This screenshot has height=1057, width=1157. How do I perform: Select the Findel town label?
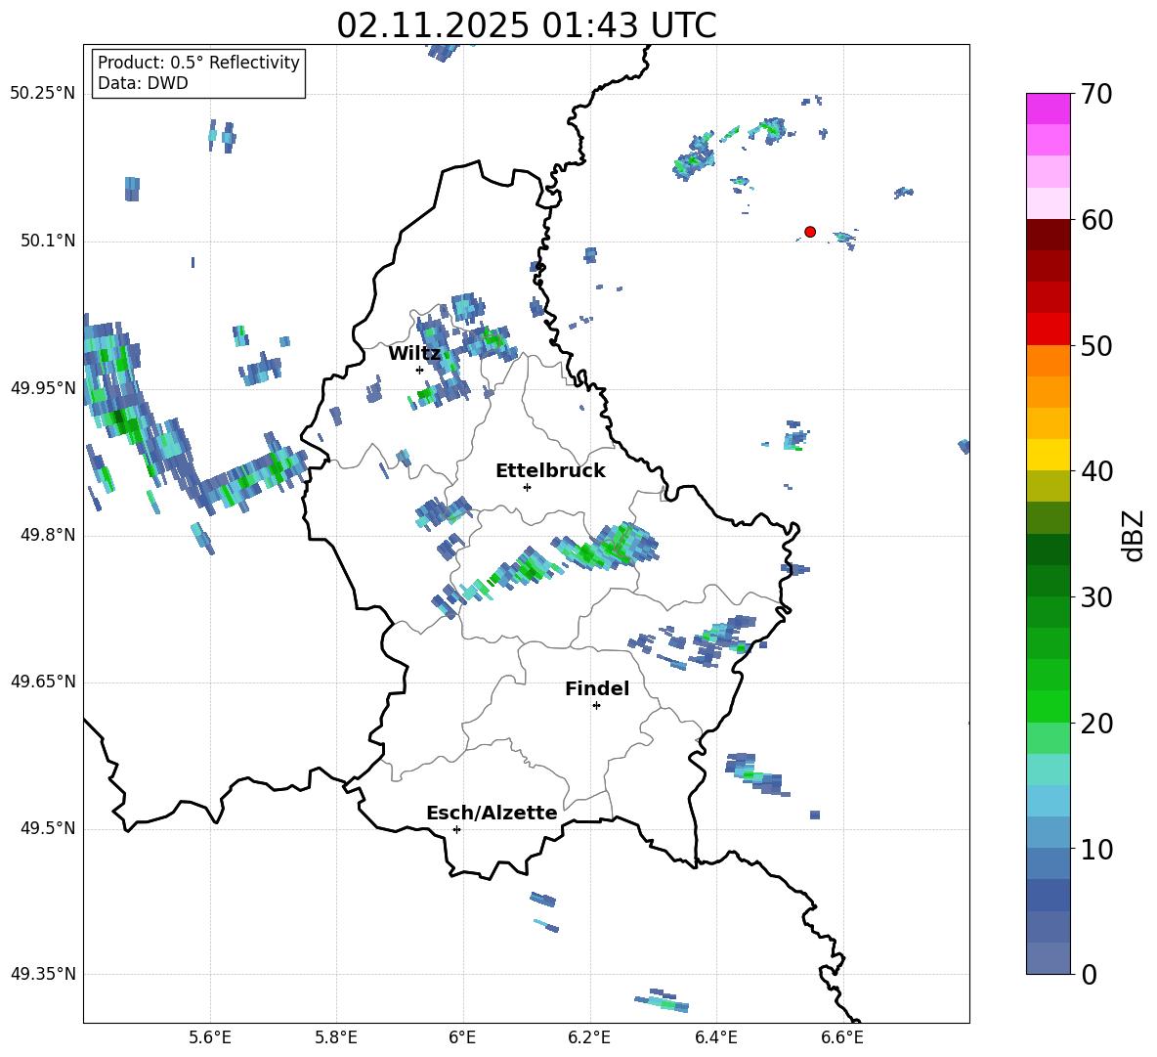tap(596, 689)
